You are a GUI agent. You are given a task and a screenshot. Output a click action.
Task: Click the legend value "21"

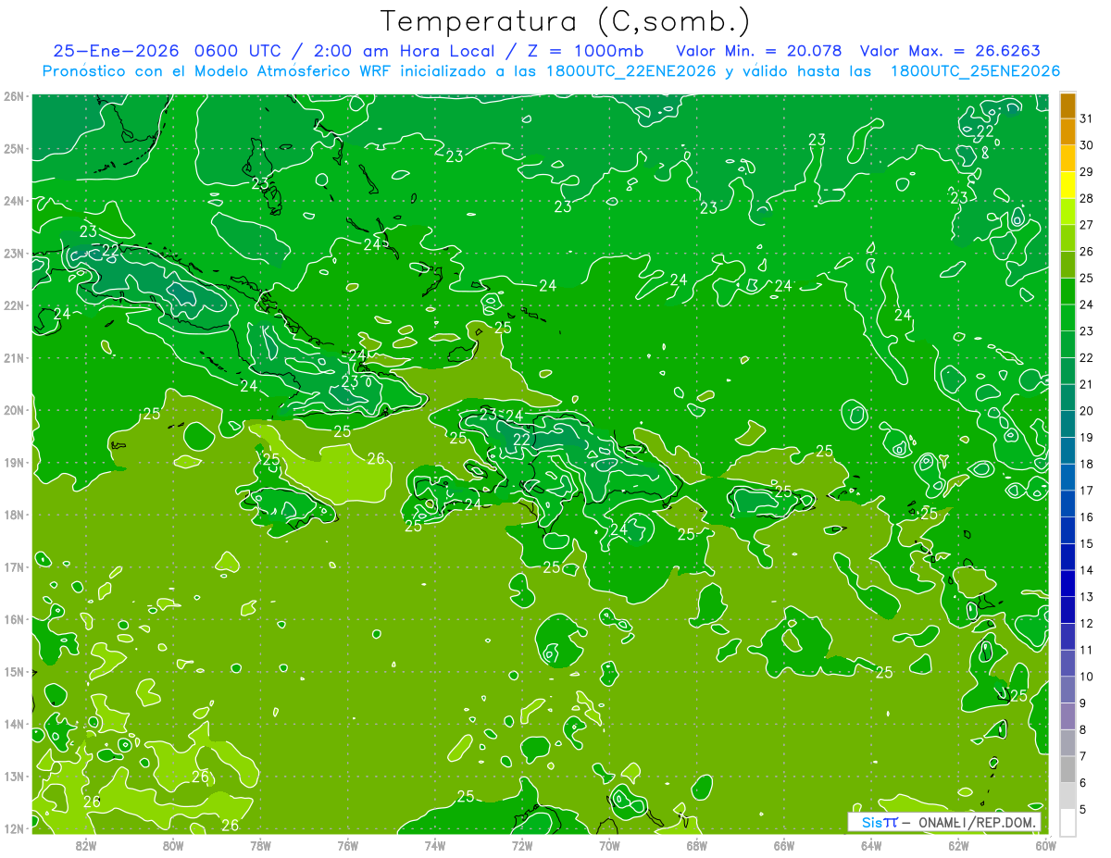click(x=1086, y=384)
